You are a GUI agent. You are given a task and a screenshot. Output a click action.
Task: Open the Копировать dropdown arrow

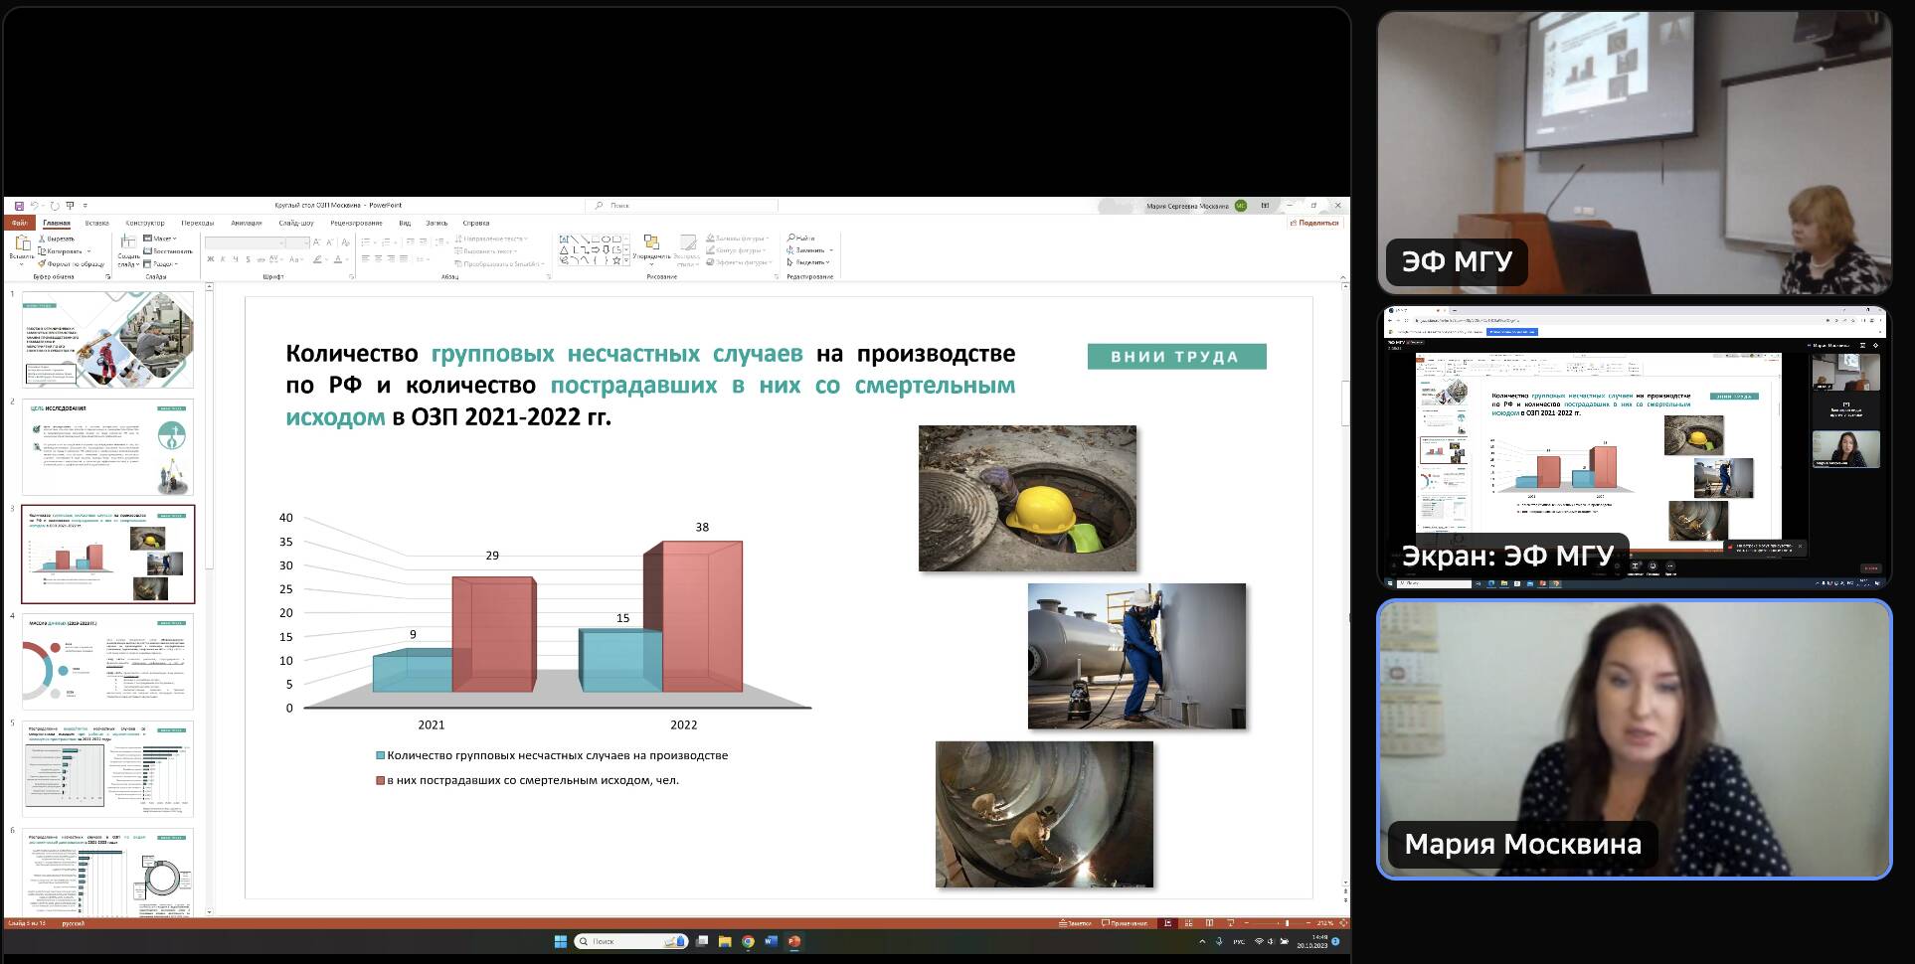88,251
